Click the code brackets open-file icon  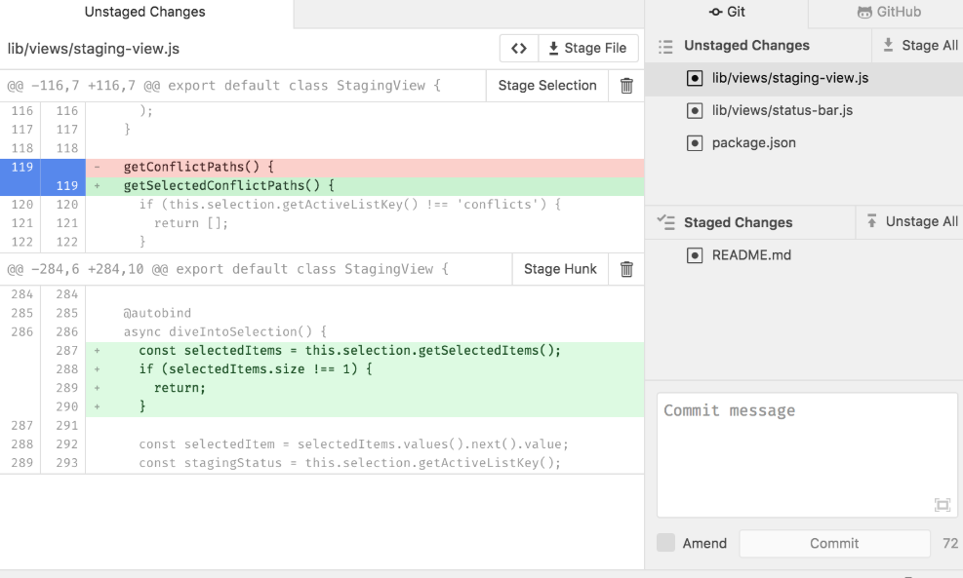519,49
